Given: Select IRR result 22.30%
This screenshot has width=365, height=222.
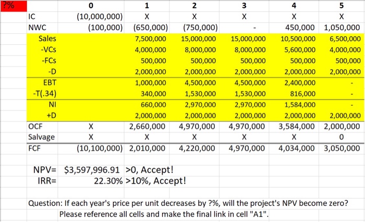Looking at the screenshot, I should tap(108, 181).
